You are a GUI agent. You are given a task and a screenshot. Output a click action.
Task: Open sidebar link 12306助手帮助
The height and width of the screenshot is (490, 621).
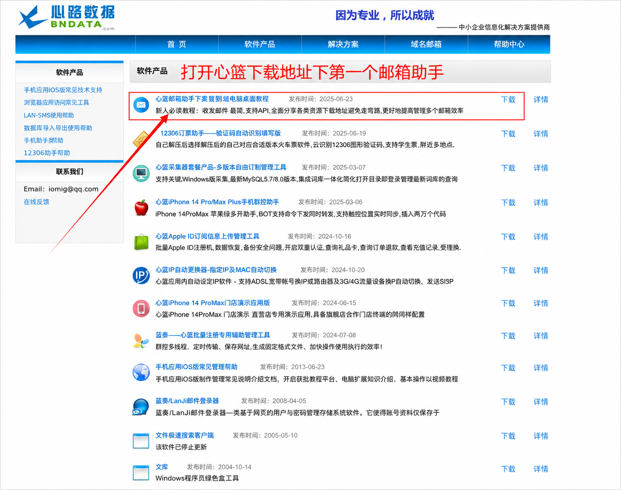tap(47, 153)
